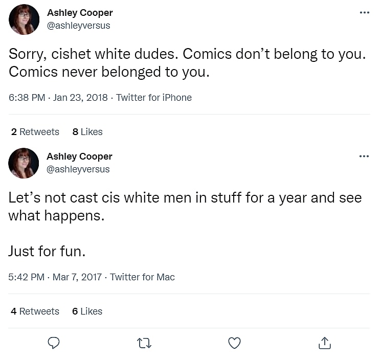This screenshot has height=358, width=381.
Task: Click second tweet's profile avatar
Action: (24, 163)
